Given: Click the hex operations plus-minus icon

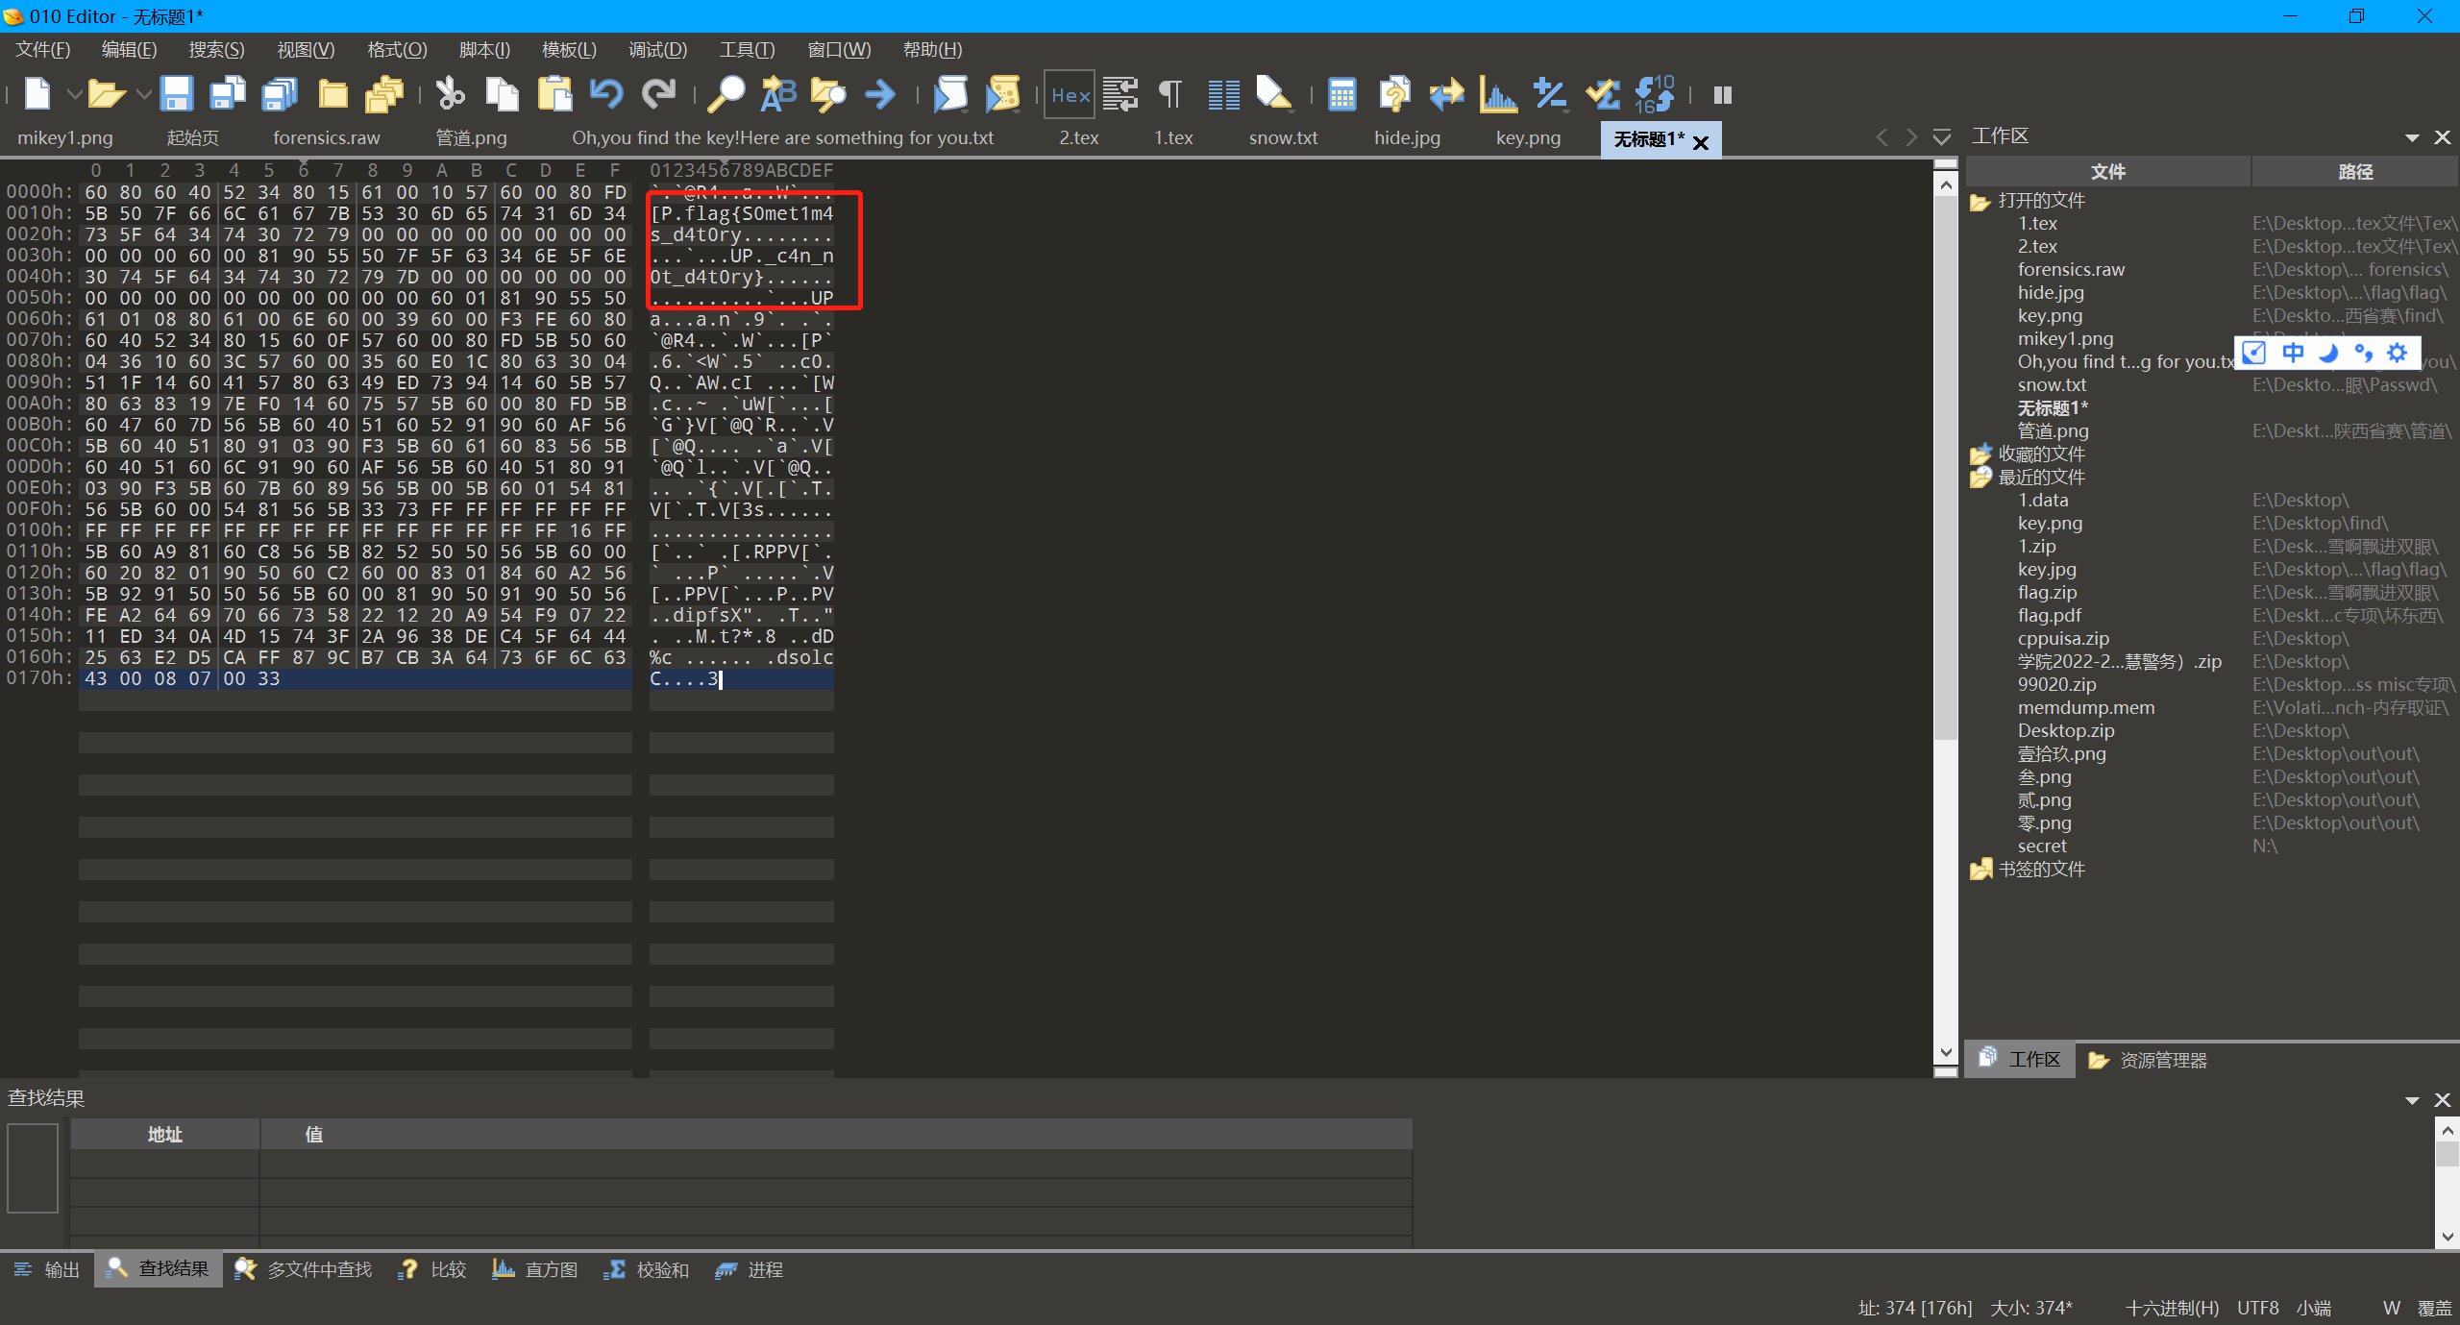Looking at the screenshot, I should coord(1550,94).
